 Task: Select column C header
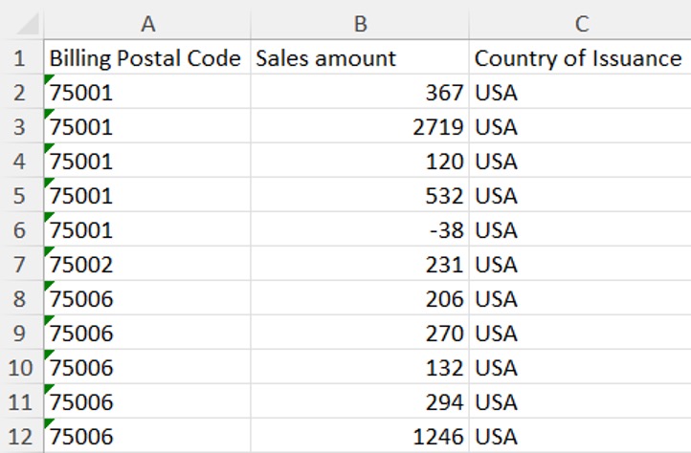pyautogui.click(x=580, y=24)
